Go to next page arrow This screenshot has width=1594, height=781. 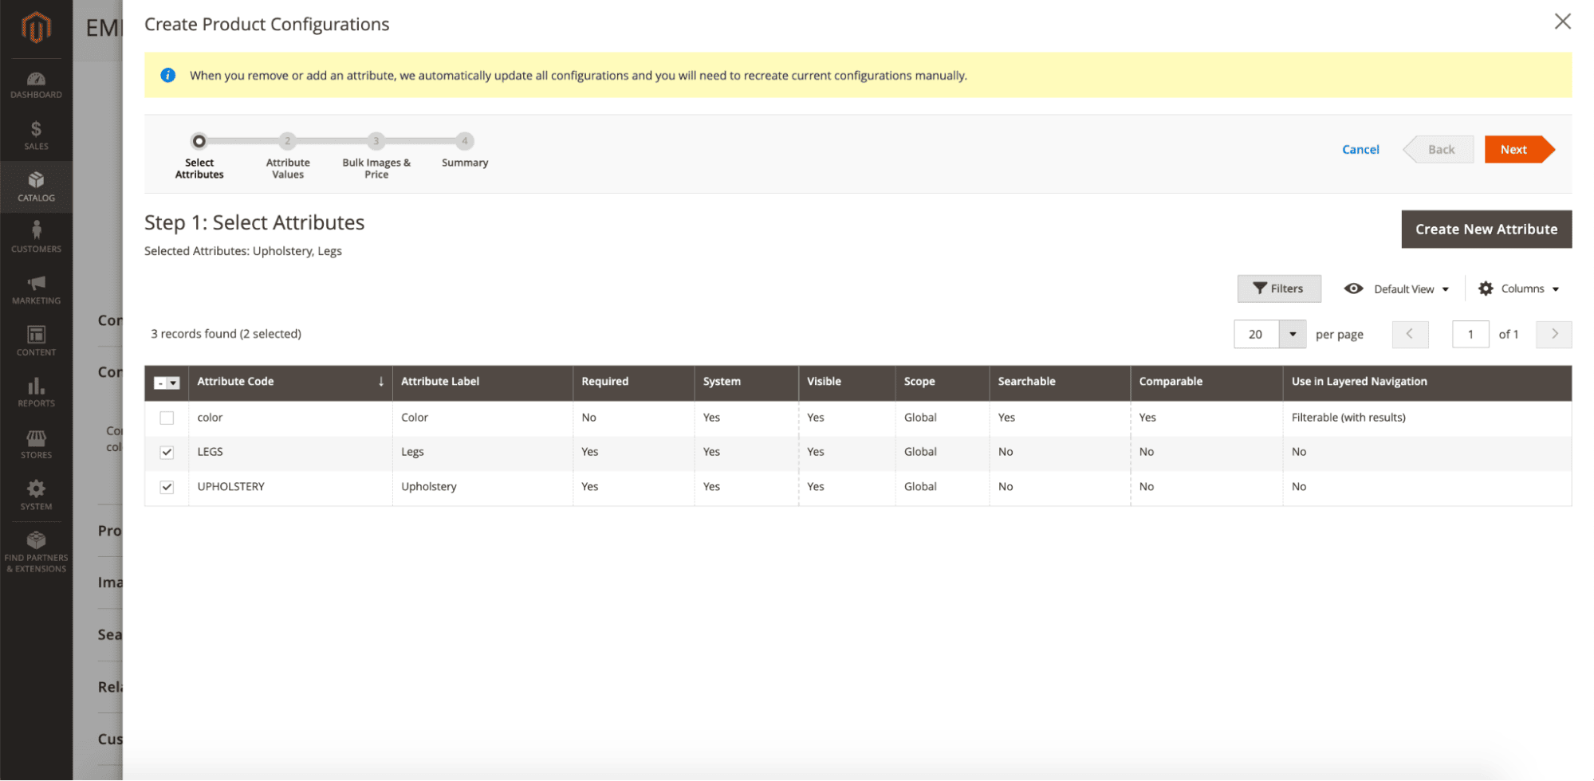click(x=1554, y=334)
